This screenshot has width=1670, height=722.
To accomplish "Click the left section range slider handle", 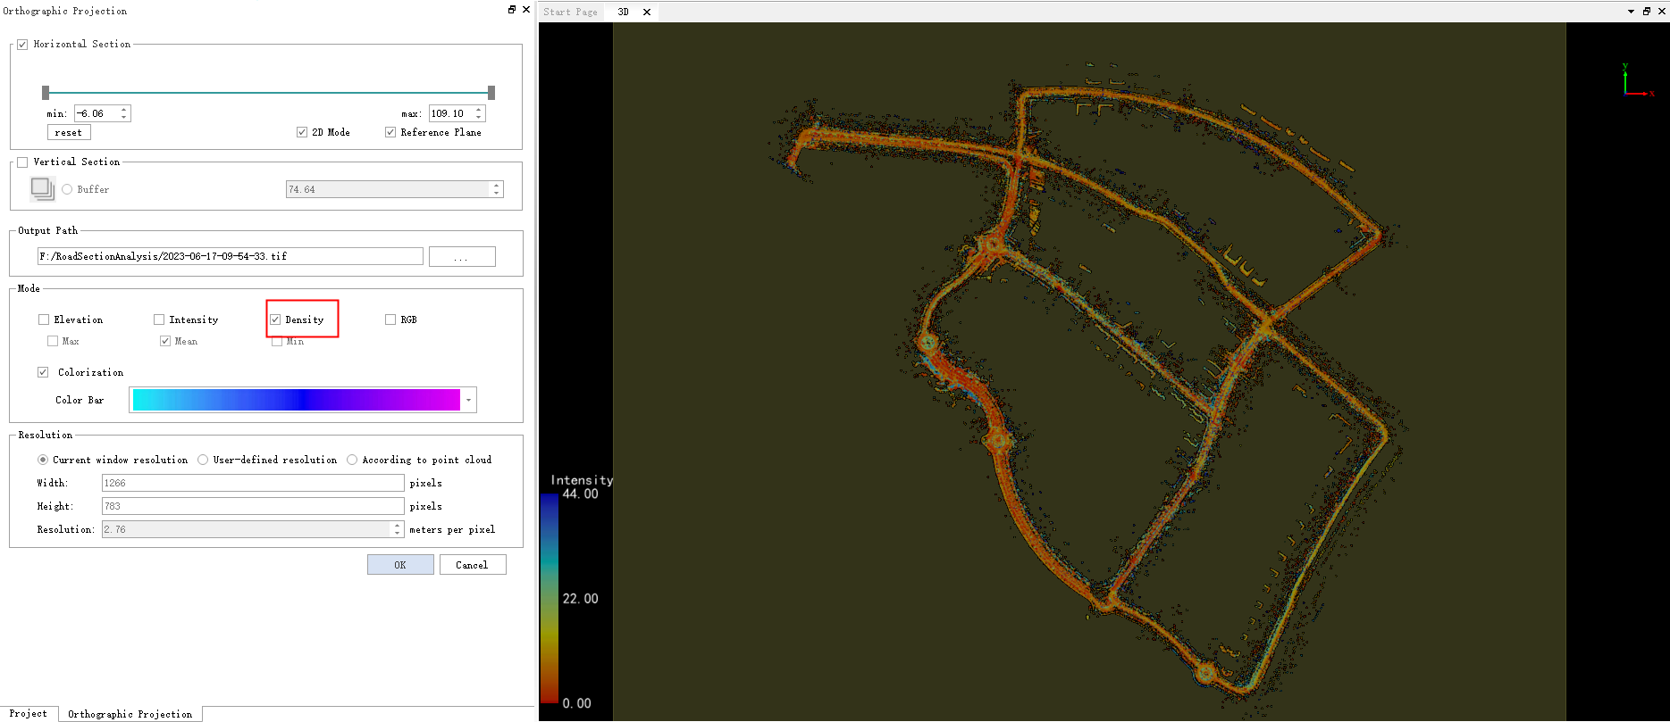I will pyautogui.click(x=46, y=92).
